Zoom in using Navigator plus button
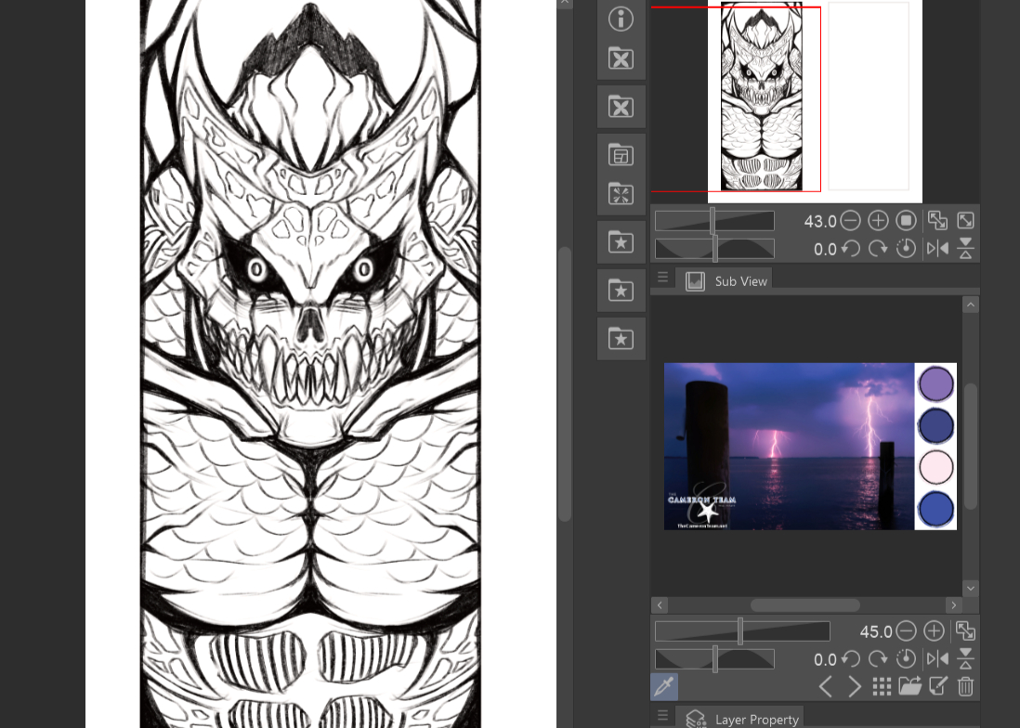Image resolution: width=1020 pixels, height=728 pixels. tap(878, 221)
